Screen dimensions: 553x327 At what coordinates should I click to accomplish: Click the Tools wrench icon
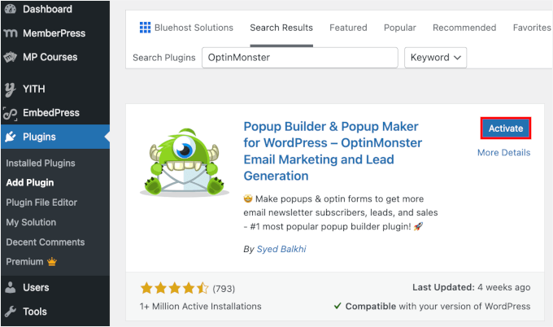[x=11, y=311]
